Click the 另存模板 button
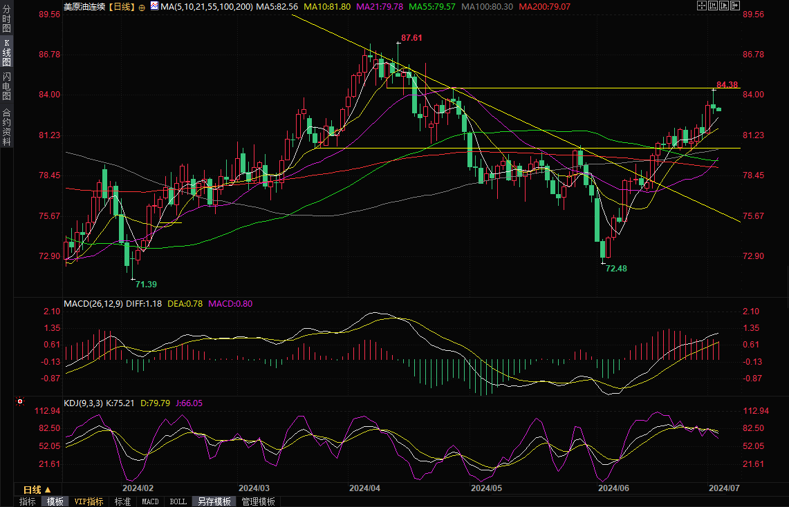This screenshot has width=789, height=507. 212,501
